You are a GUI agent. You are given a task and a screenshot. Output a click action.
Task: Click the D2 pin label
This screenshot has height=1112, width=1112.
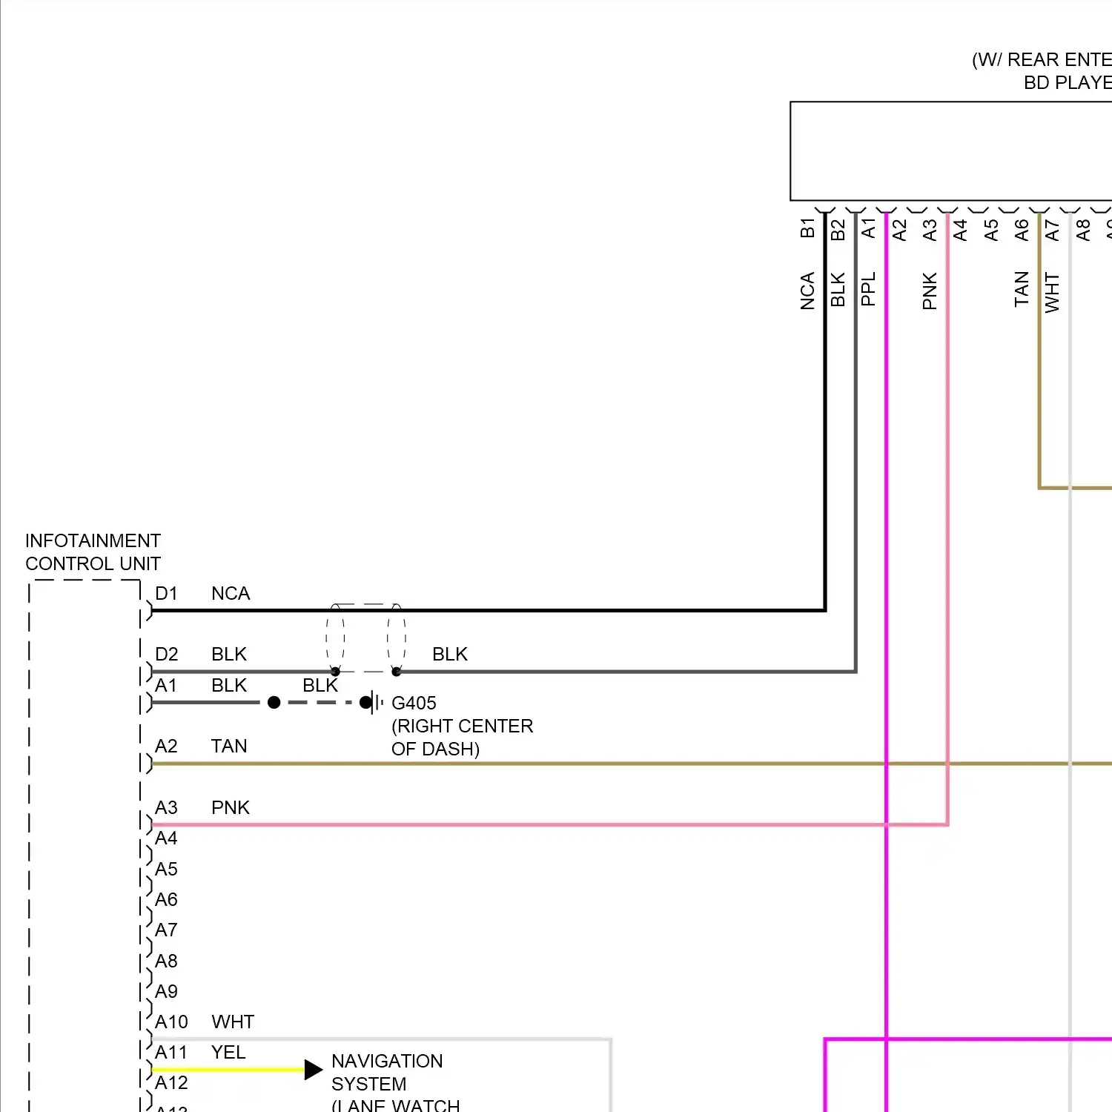[x=166, y=654]
